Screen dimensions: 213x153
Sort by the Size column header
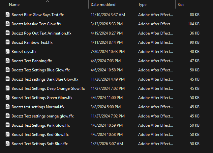point(181,5)
